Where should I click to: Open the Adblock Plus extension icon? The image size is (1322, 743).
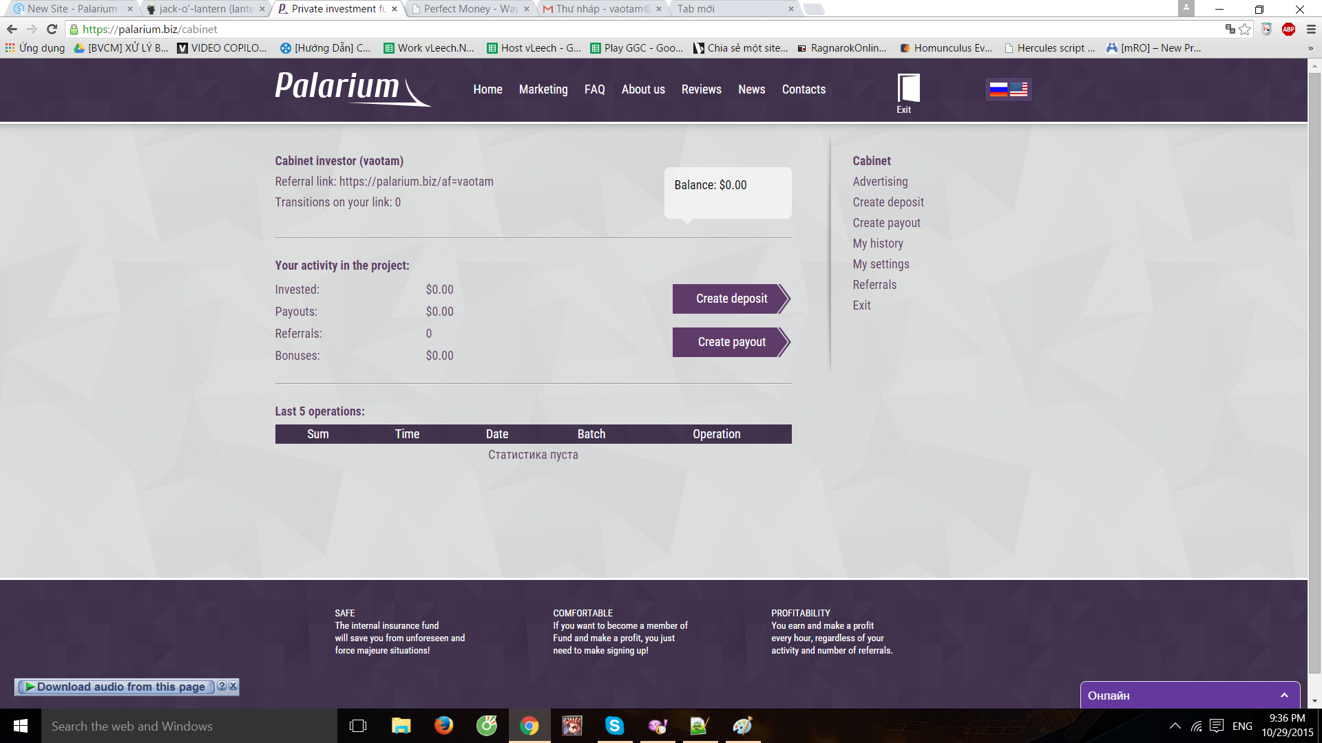[x=1288, y=29]
